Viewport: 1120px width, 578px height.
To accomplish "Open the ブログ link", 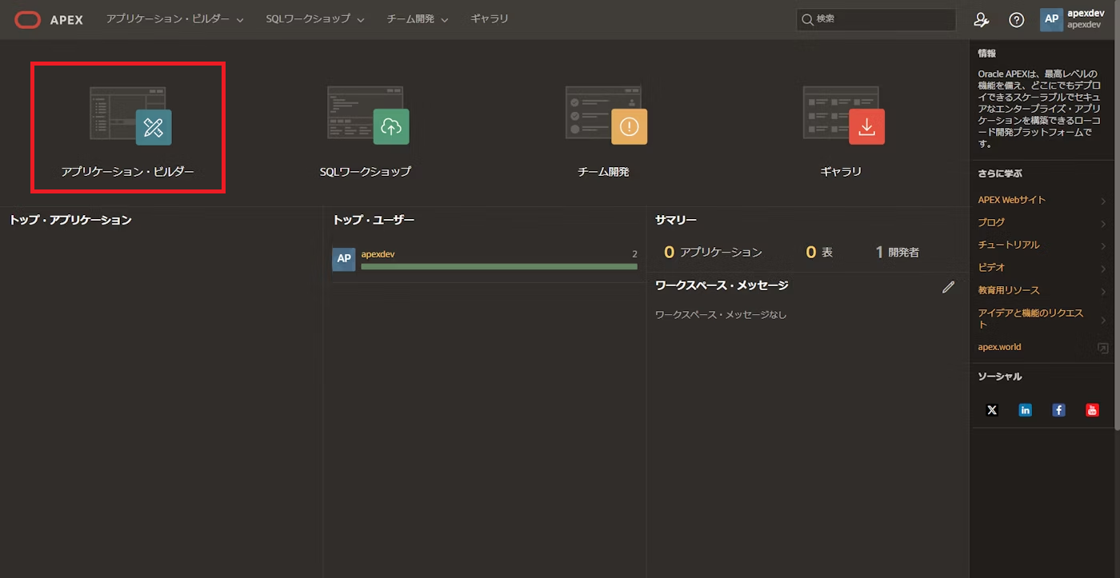I will pyautogui.click(x=991, y=222).
